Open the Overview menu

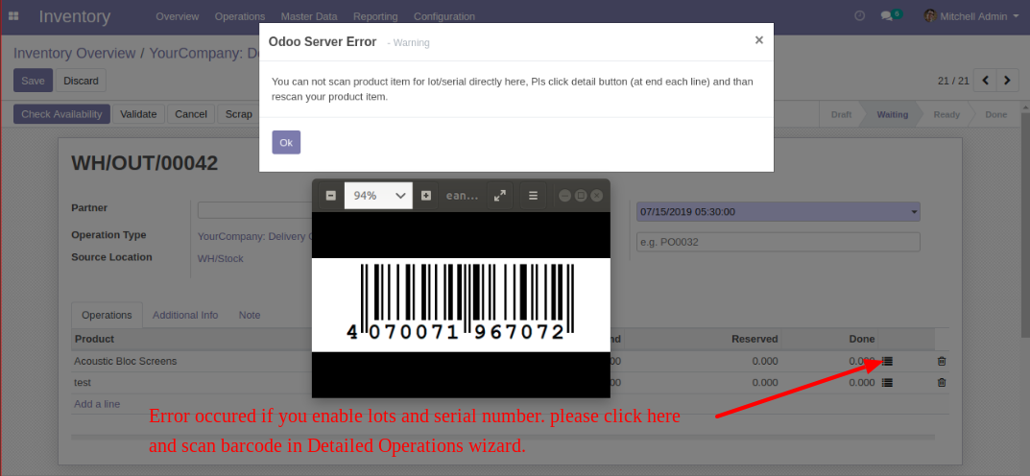(x=178, y=16)
